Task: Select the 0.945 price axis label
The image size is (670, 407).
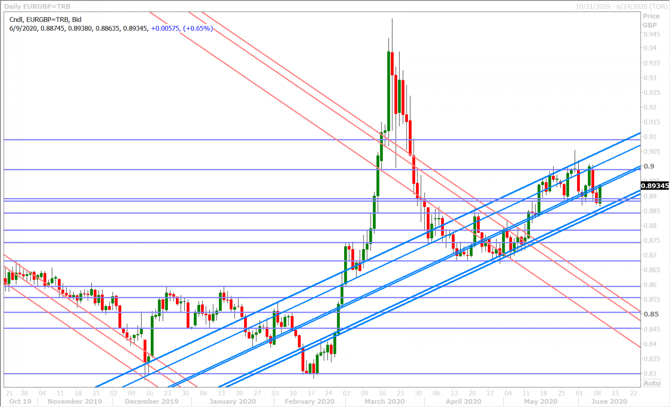Action: pos(652,34)
